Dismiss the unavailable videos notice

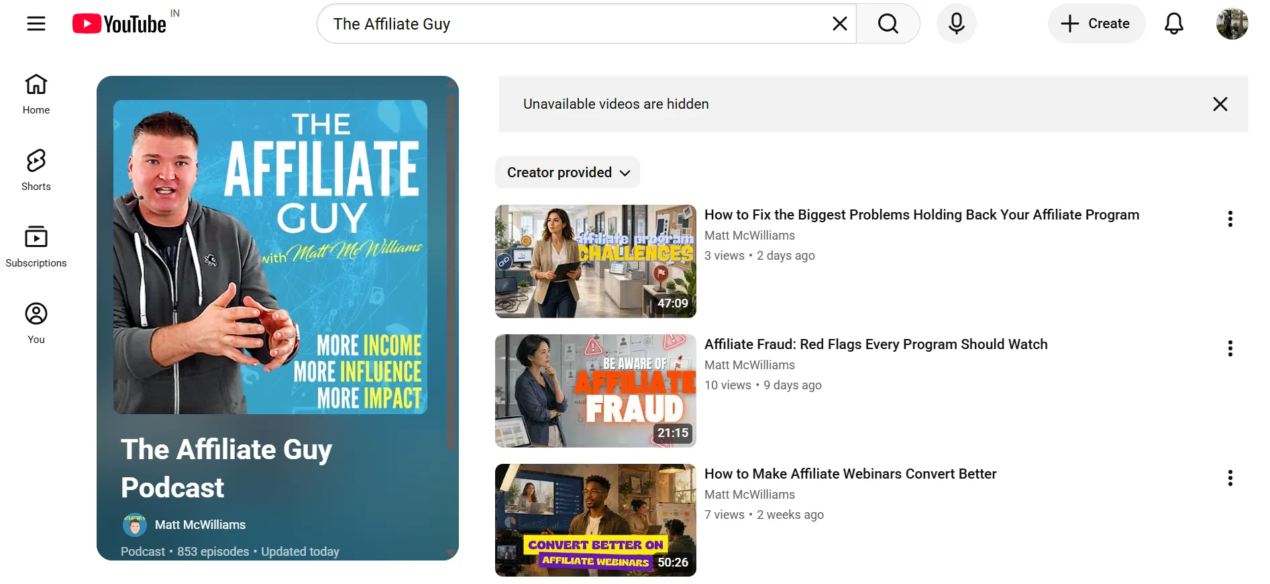click(x=1220, y=104)
